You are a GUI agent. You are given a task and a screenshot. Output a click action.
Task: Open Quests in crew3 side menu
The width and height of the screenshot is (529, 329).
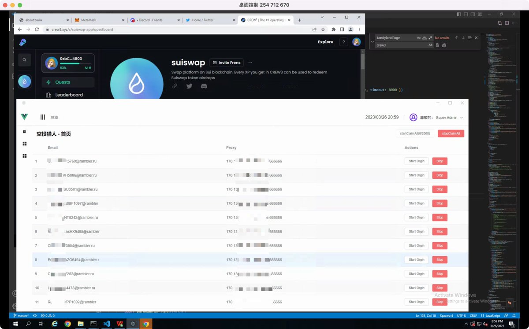[68, 82]
